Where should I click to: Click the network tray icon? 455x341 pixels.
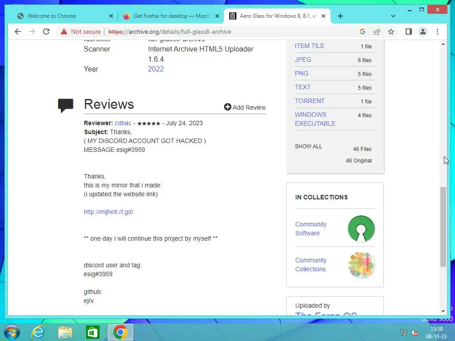(403, 333)
